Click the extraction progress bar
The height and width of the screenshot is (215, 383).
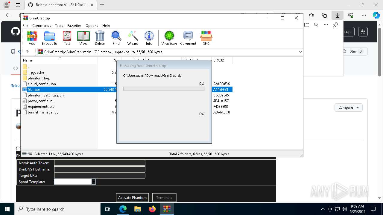pyautogui.click(x=164, y=89)
